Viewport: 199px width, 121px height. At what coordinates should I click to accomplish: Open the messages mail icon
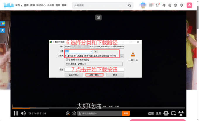click(x=158, y=5)
